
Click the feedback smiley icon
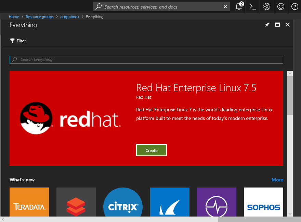281,6
